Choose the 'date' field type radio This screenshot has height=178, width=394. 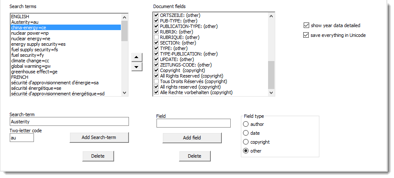tap(246, 133)
